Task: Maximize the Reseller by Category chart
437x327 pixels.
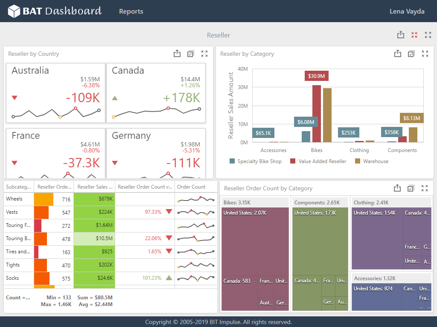Action: [x=425, y=54]
